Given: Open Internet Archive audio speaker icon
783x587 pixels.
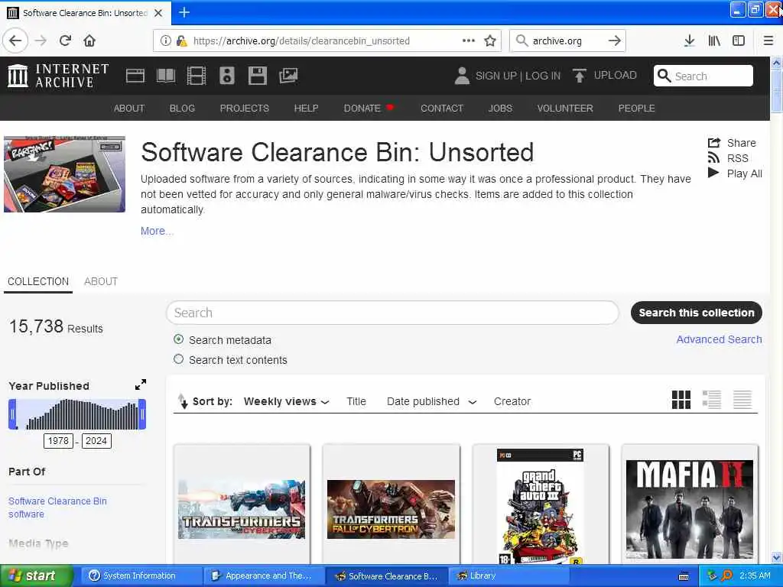Looking at the screenshot, I should [226, 76].
